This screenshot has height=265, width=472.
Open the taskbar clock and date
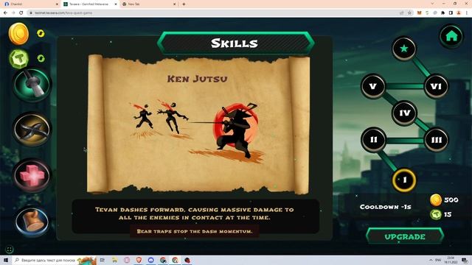tap(451, 260)
